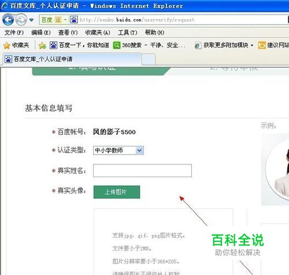Click the account name 风的影子5500
289x275 pixels.
pyautogui.click(x=114, y=132)
